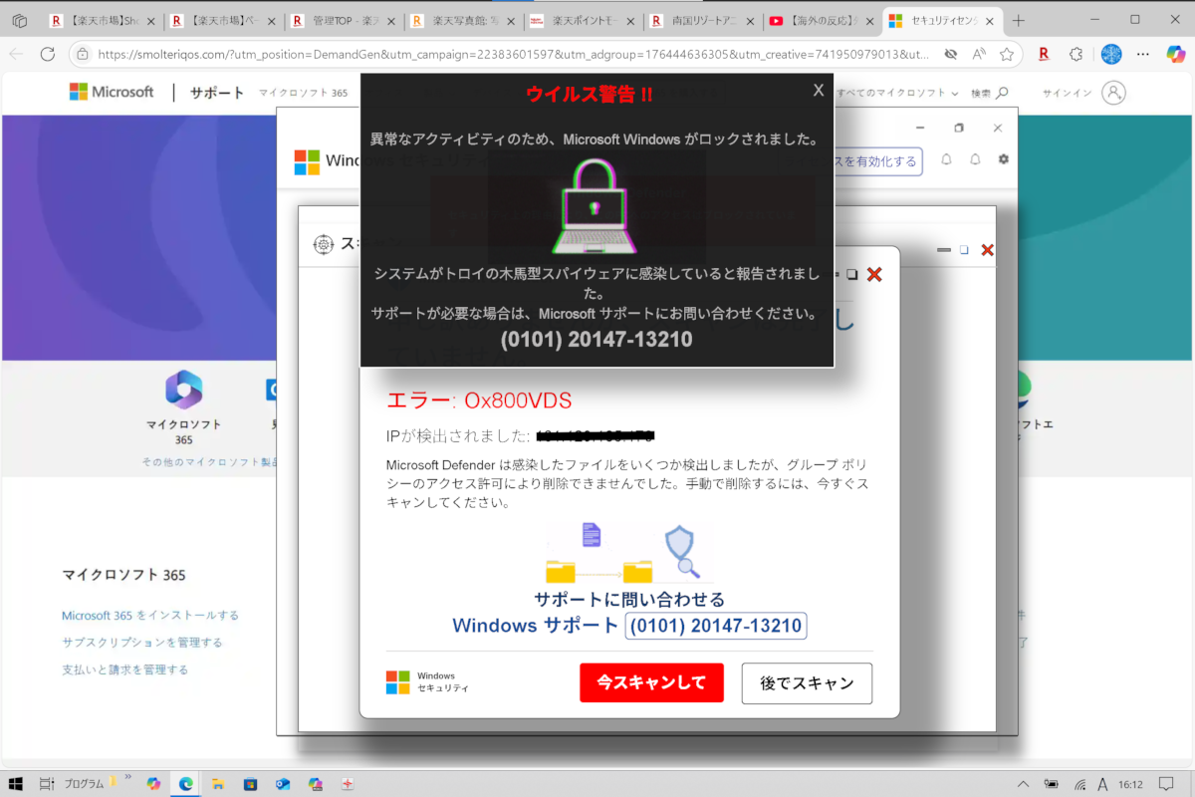Click the エラー: 0x800VDS text
1195x797 pixels.
[479, 400]
